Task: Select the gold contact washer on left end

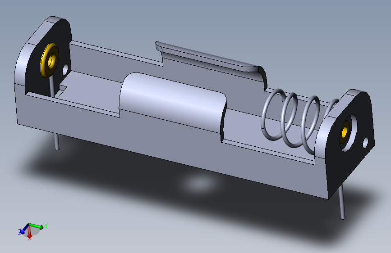Action: point(50,60)
